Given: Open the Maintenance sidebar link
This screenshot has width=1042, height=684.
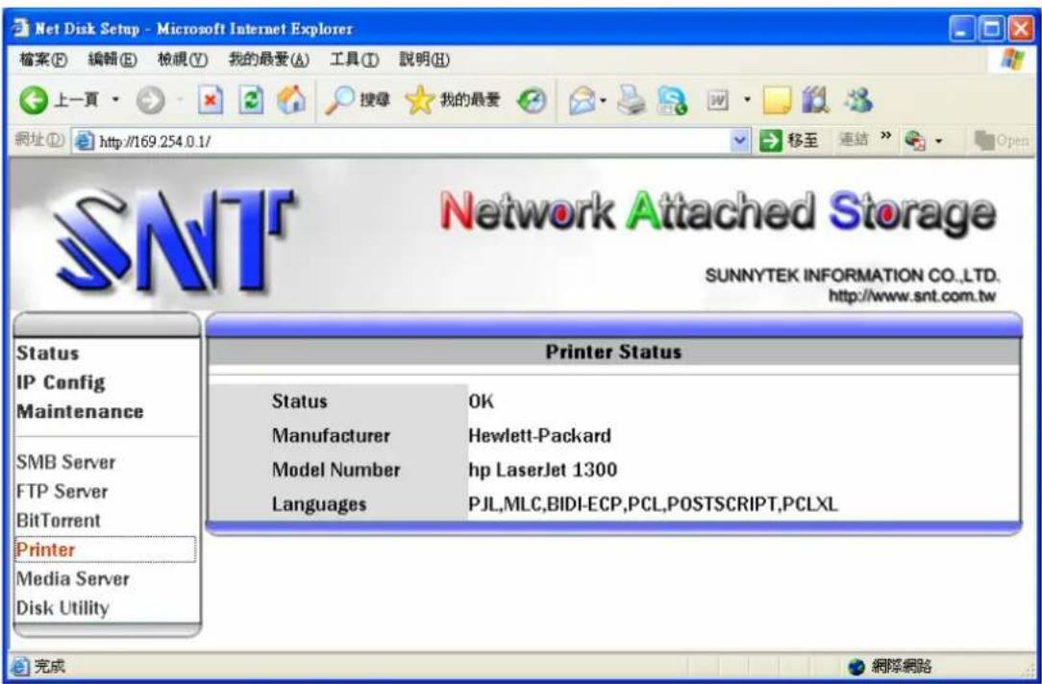Looking at the screenshot, I should [80, 412].
